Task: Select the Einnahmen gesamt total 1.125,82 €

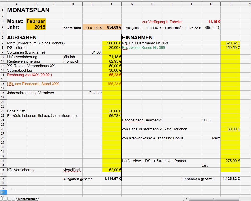Action: click(230, 179)
